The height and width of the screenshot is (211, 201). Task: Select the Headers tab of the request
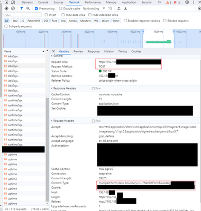tap(64, 51)
